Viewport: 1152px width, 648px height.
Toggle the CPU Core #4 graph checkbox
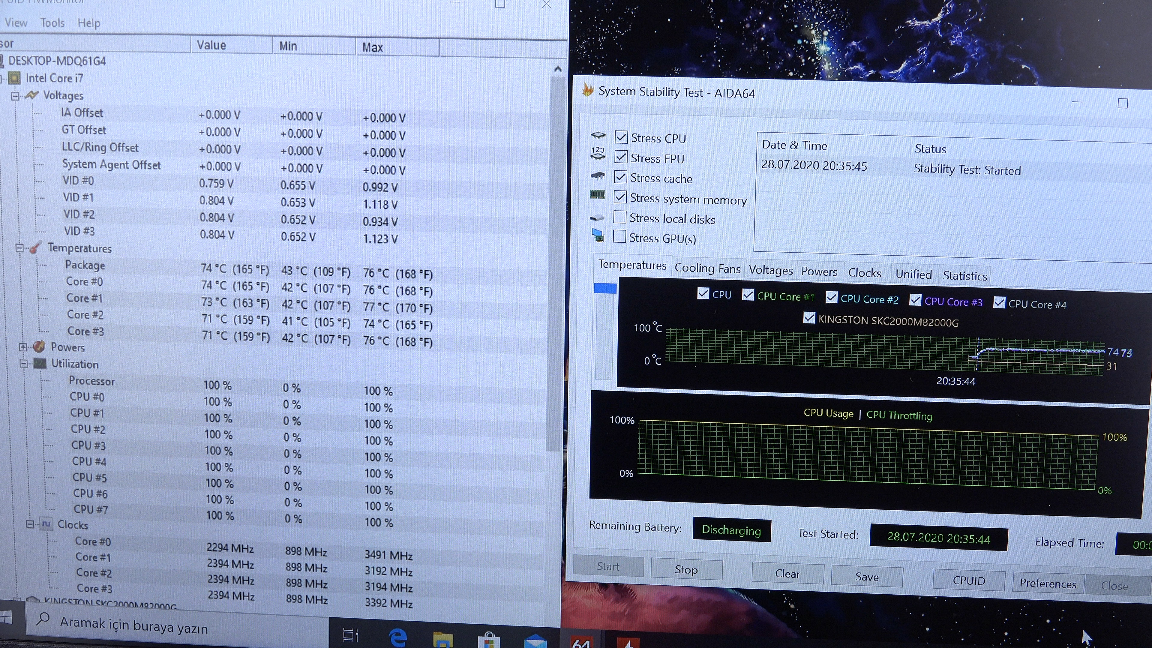pyautogui.click(x=999, y=303)
